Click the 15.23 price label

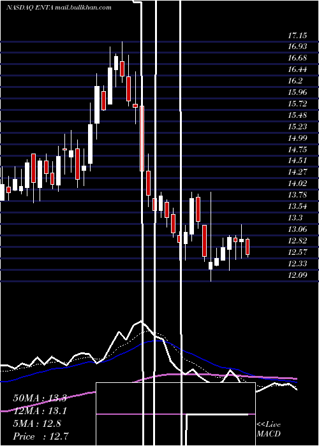[x=297, y=127]
